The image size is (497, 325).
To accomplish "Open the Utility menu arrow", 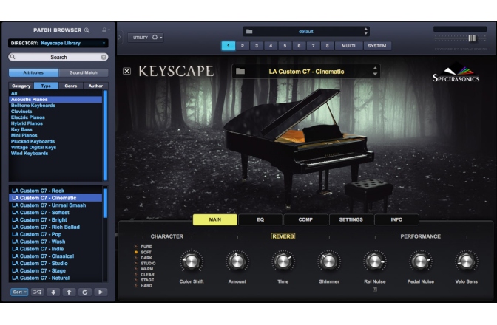I will (x=161, y=38).
